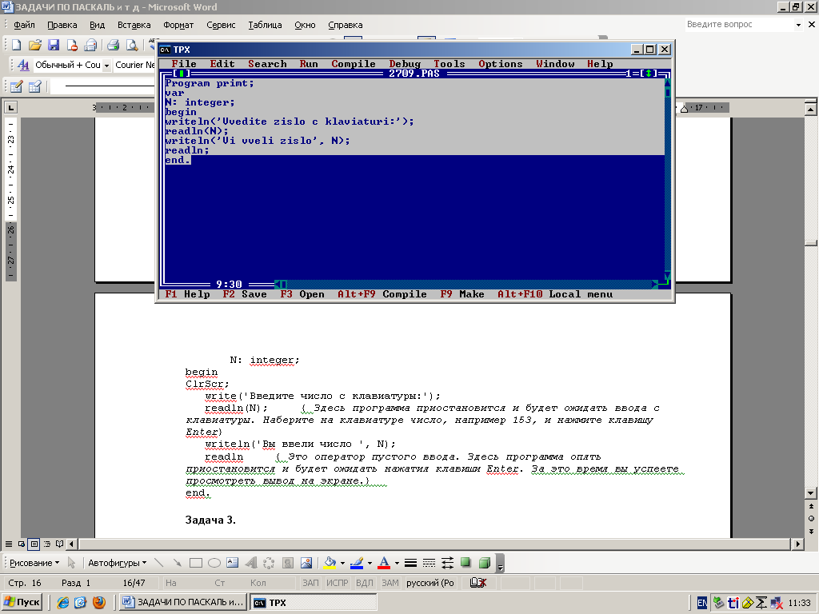This screenshot has width=819, height=614.
Task: Open Fill Color dropdown arrow
Action: pyautogui.click(x=342, y=563)
